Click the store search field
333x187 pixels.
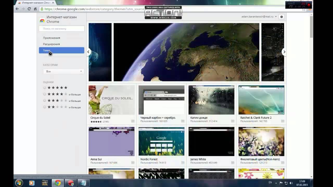(x=62, y=29)
